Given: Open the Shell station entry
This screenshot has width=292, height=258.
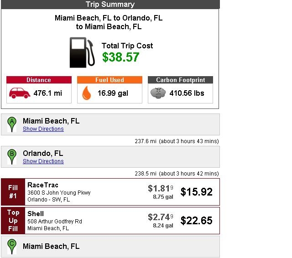Looking at the screenshot, I should (36, 214).
